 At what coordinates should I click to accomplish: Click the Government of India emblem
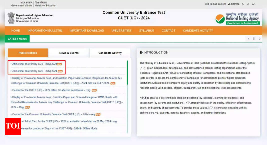point(11,18)
